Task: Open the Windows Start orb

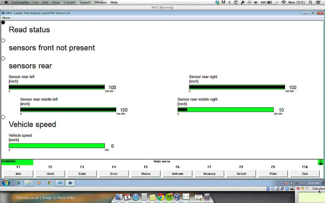Action: click(x=6, y=183)
